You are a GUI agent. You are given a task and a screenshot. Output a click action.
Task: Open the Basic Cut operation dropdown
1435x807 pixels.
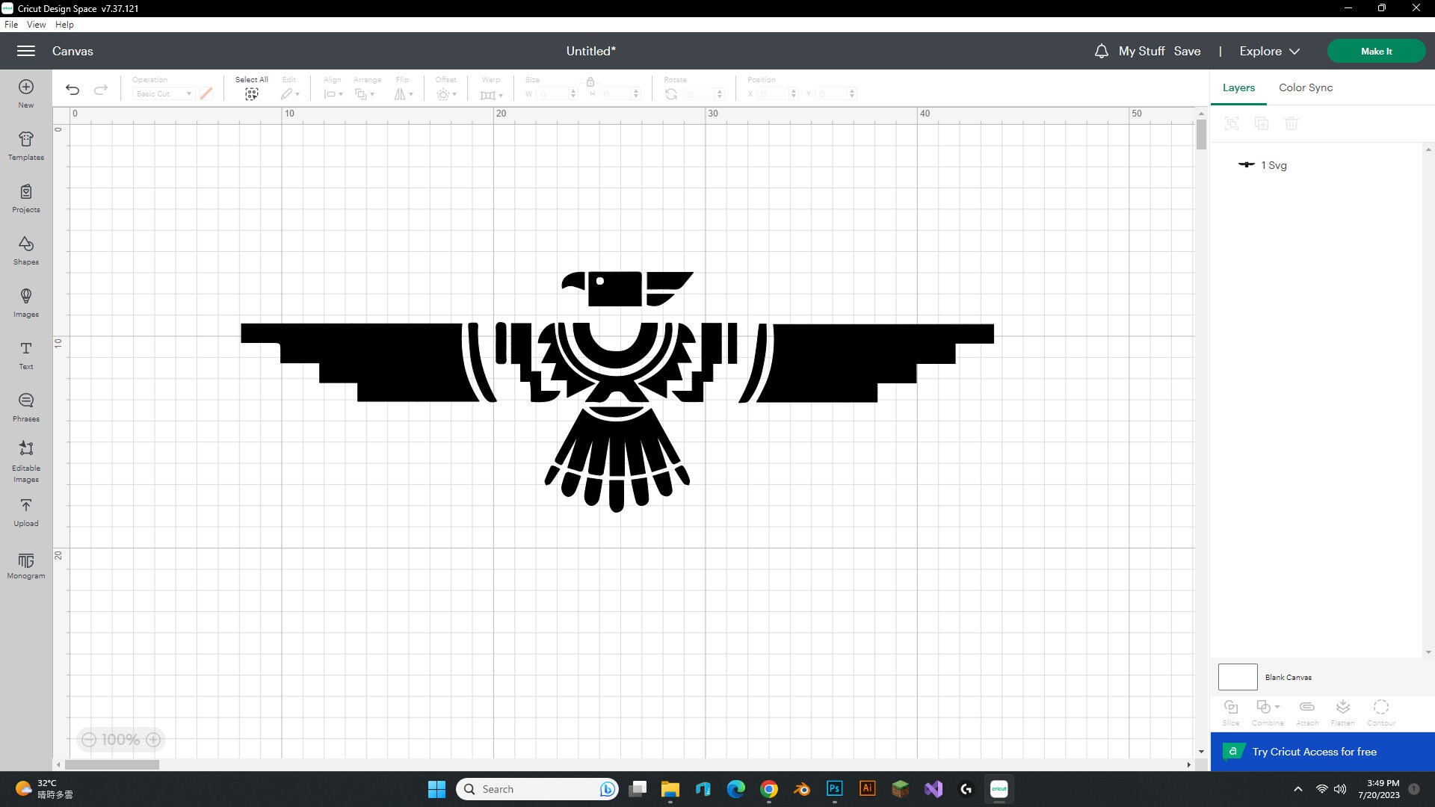pos(162,93)
